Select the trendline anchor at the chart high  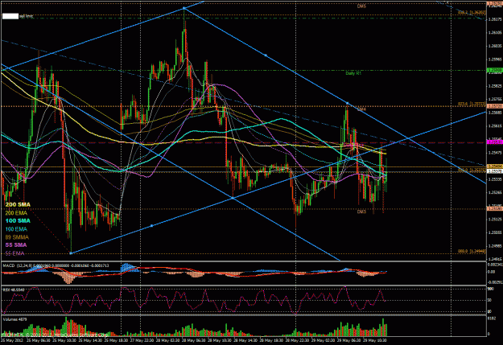[183, 8]
